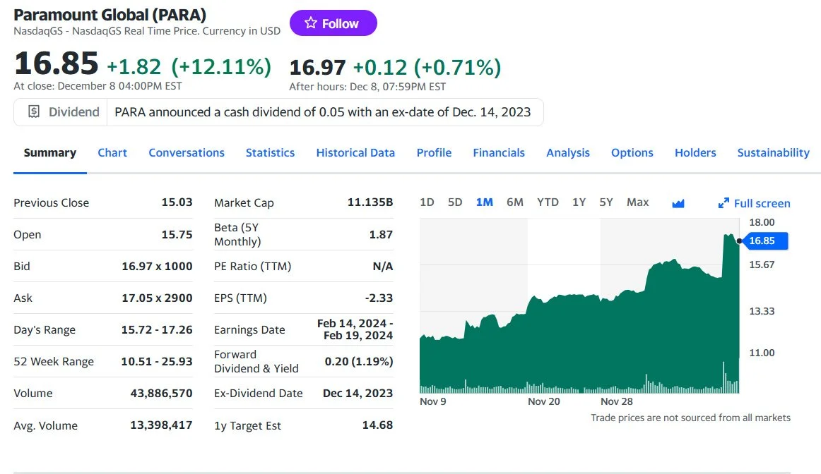Open the Sustainability tab

pos(773,152)
